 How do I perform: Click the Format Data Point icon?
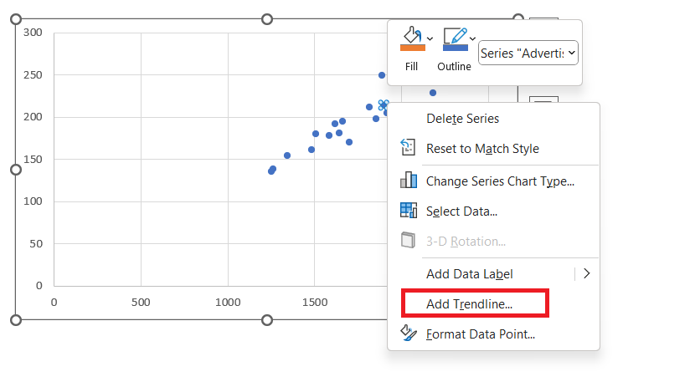409,333
